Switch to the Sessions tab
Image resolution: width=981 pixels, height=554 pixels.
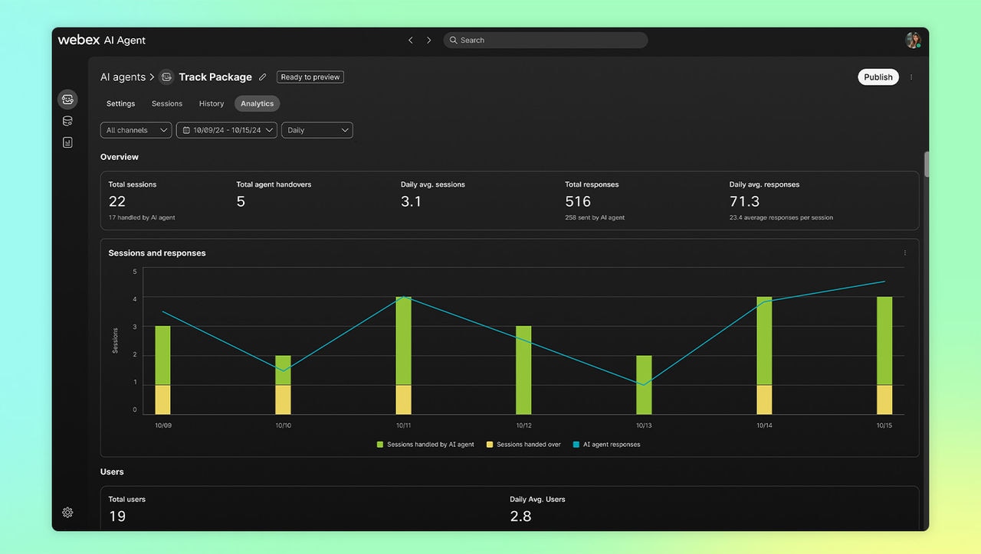(x=167, y=104)
